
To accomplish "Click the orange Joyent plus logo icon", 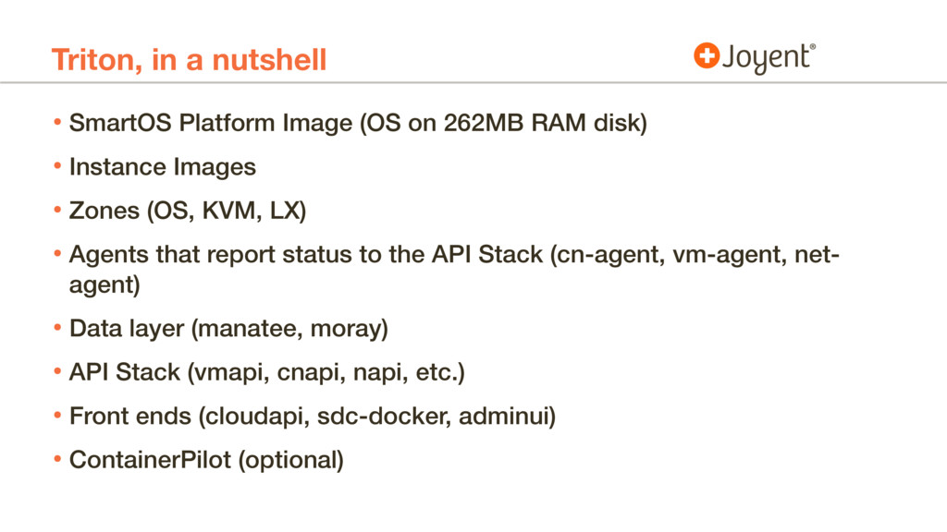I will [706, 56].
